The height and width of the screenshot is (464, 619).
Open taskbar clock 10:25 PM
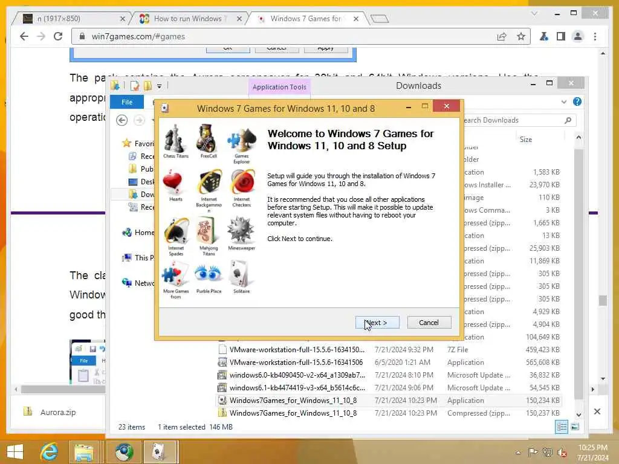click(x=593, y=453)
